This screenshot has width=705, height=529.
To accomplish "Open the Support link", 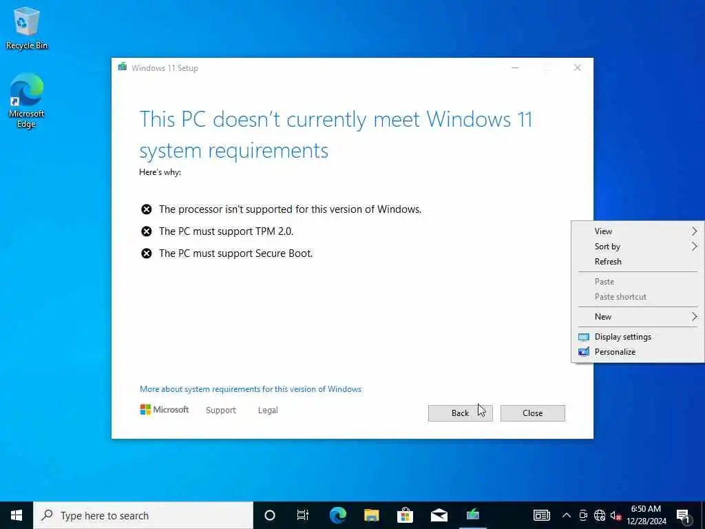I will click(221, 411).
